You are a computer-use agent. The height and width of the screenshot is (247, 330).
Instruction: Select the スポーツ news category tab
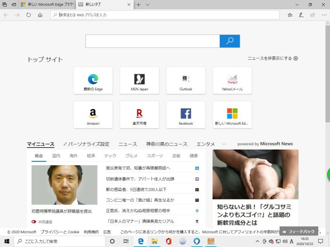coord(155,156)
